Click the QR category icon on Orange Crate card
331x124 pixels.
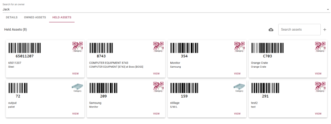click(x=320, y=47)
